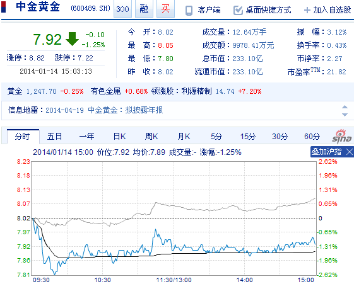Click the 最低 low value 7.80

click(x=165, y=59)
